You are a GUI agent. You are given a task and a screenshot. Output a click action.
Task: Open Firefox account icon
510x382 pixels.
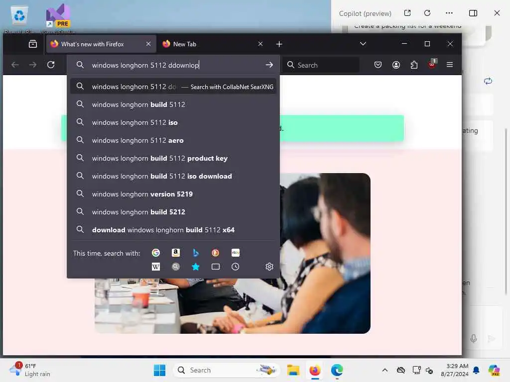coord(396,65)
